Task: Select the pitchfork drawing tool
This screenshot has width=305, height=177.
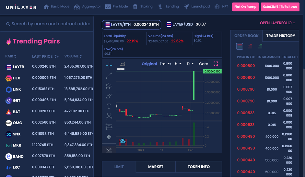Action: pos(109,86)
